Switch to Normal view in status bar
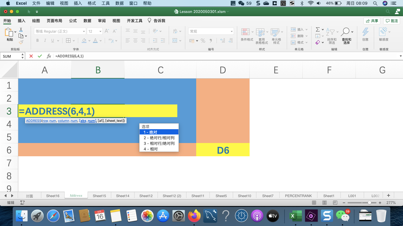This screenshot has width=403, height=226. 314,203
